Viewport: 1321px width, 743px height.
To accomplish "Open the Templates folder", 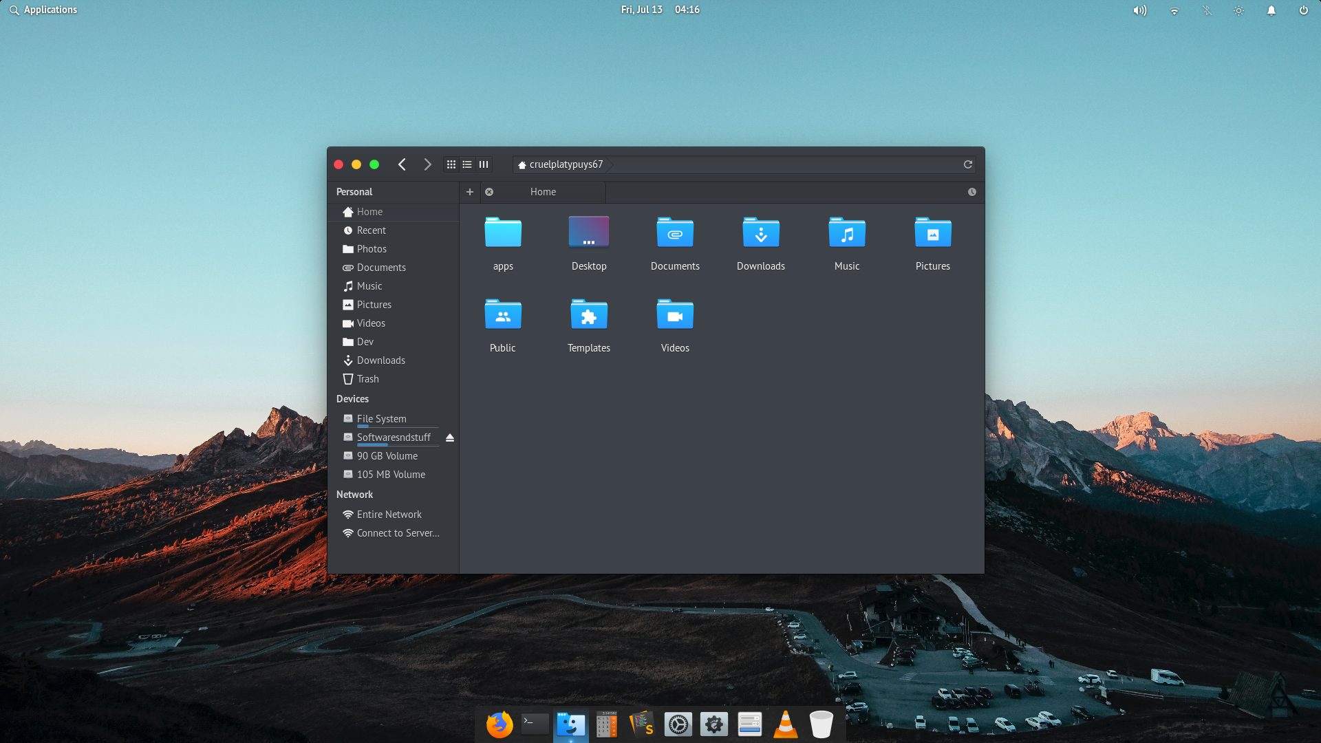I will pos(588,325).
